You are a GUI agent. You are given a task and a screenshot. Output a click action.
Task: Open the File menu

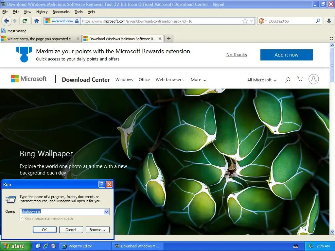5,12
